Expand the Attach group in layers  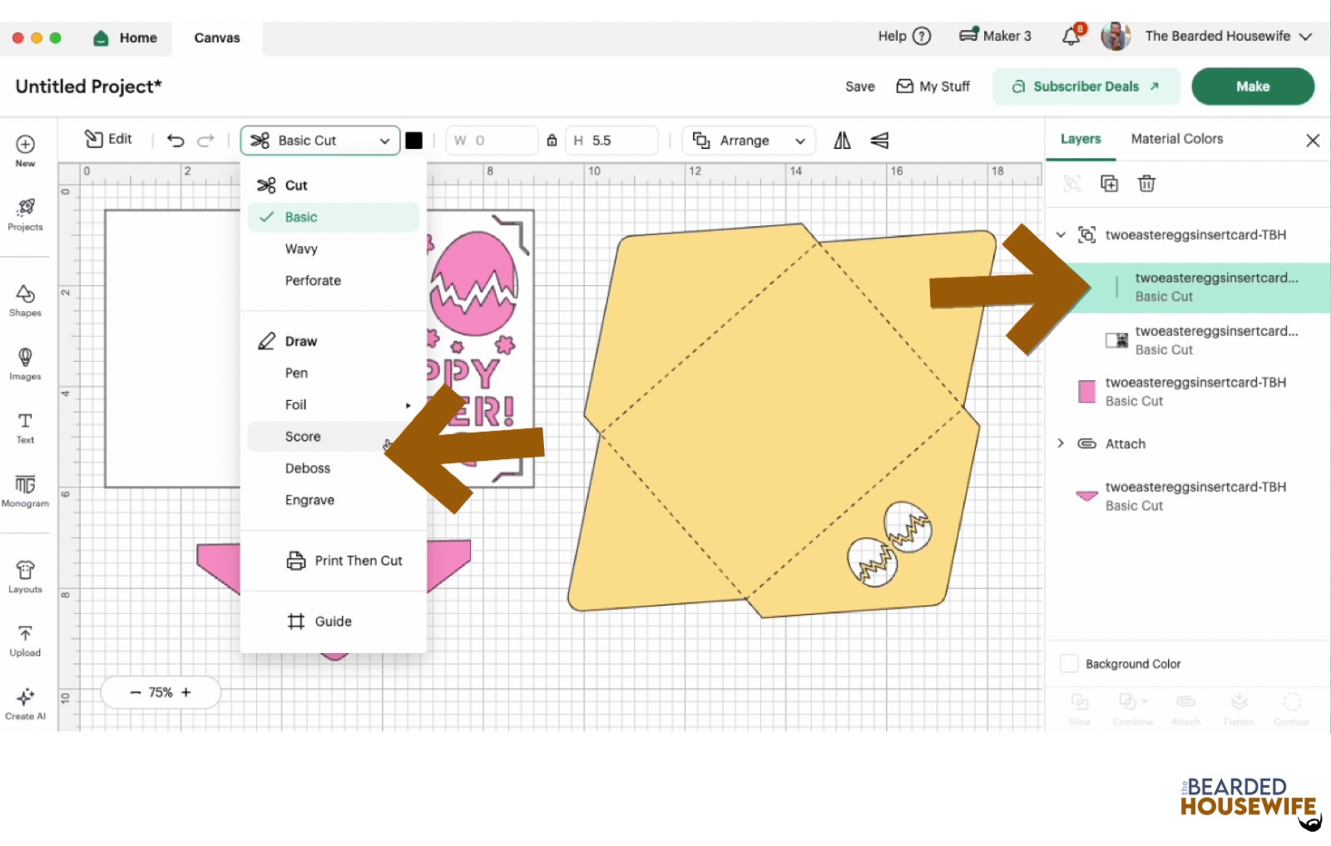click(1061, 443)
